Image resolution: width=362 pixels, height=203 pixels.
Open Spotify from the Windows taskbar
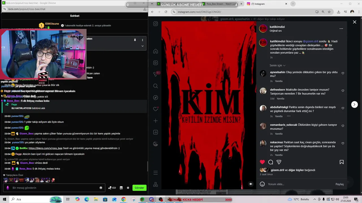(142, 199)
